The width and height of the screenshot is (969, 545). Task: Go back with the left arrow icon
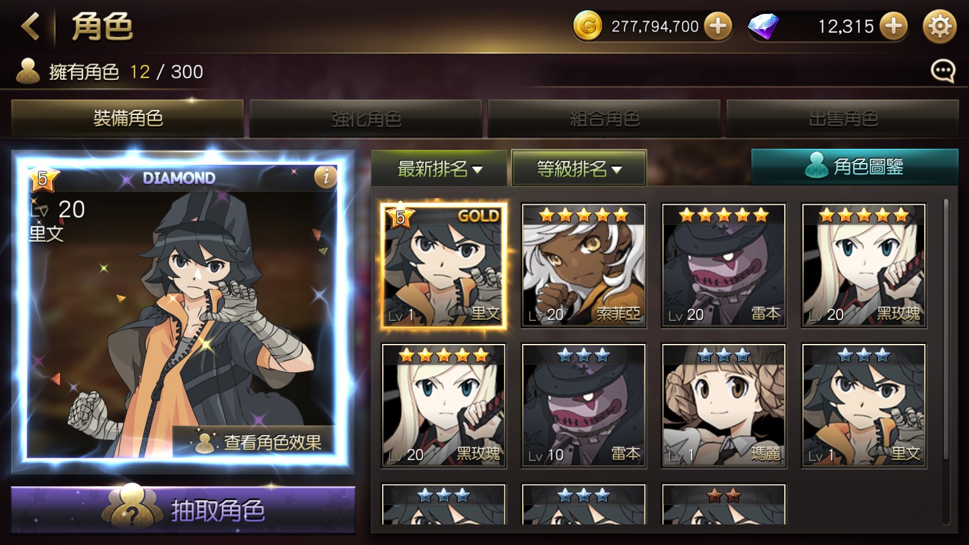(x=30, y=27)
